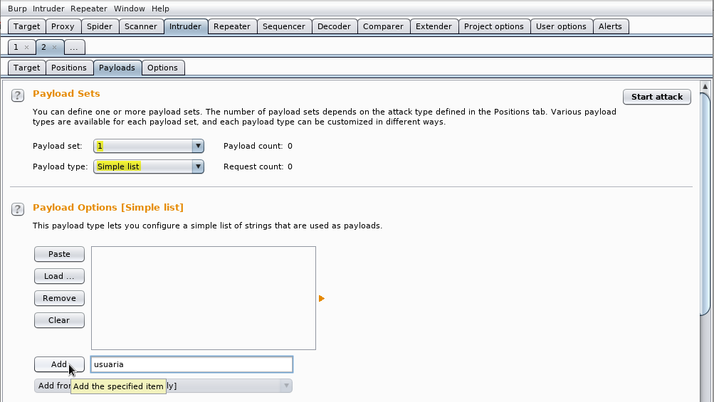Click scrollbar up arrow on right
Image resolution: width=714 pixels, height=402 pixels.
pyautogui.click(x=705, y=87)
